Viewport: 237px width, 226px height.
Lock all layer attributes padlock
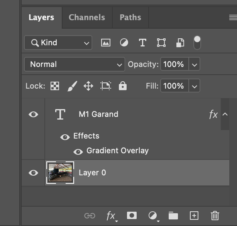(x=123, y=86)
